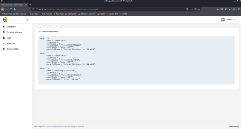The width and height of the screenshot is (241, 129).
Task: Open a new browser tab
Action: [30, 5]
